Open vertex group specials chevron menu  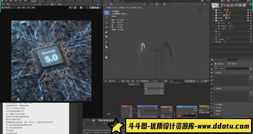tap(251, 83)
